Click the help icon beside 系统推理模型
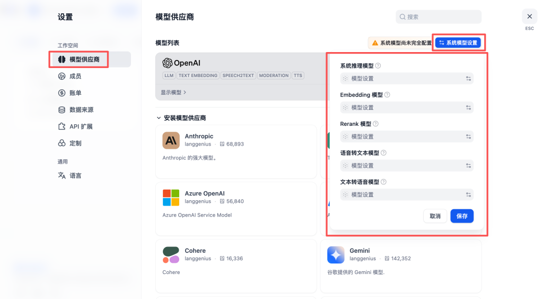This screenshot has height=299, width=543. click(378, 66)
